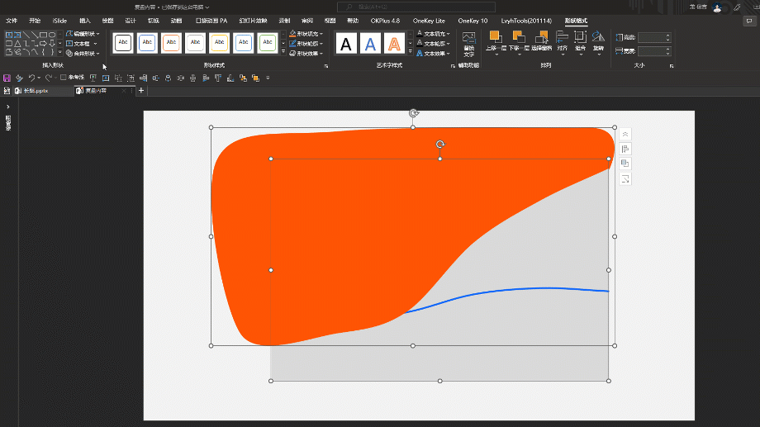Image resolution: width=760 pixels, height=427 pixels.
Task: Apply the black outline Abc shape style
Action: pos(123,43)
